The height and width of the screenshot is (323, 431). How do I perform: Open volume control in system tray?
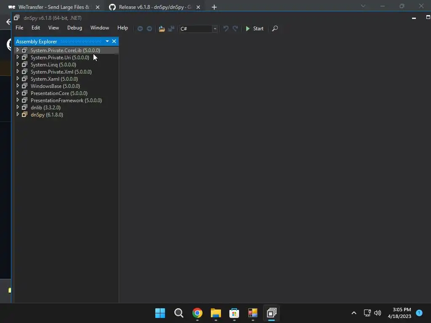378,313
